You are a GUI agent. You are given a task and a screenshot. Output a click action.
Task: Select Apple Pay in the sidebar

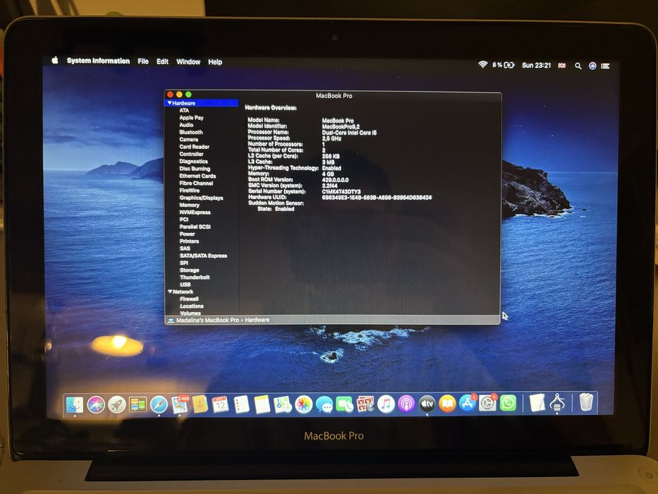pyautogui.click(x=191, y=118)
